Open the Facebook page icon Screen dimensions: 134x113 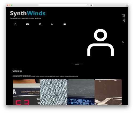tap(15, 24)
